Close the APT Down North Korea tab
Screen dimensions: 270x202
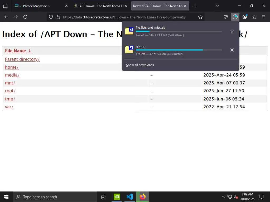pyautogui.click(x=126, y=6)
